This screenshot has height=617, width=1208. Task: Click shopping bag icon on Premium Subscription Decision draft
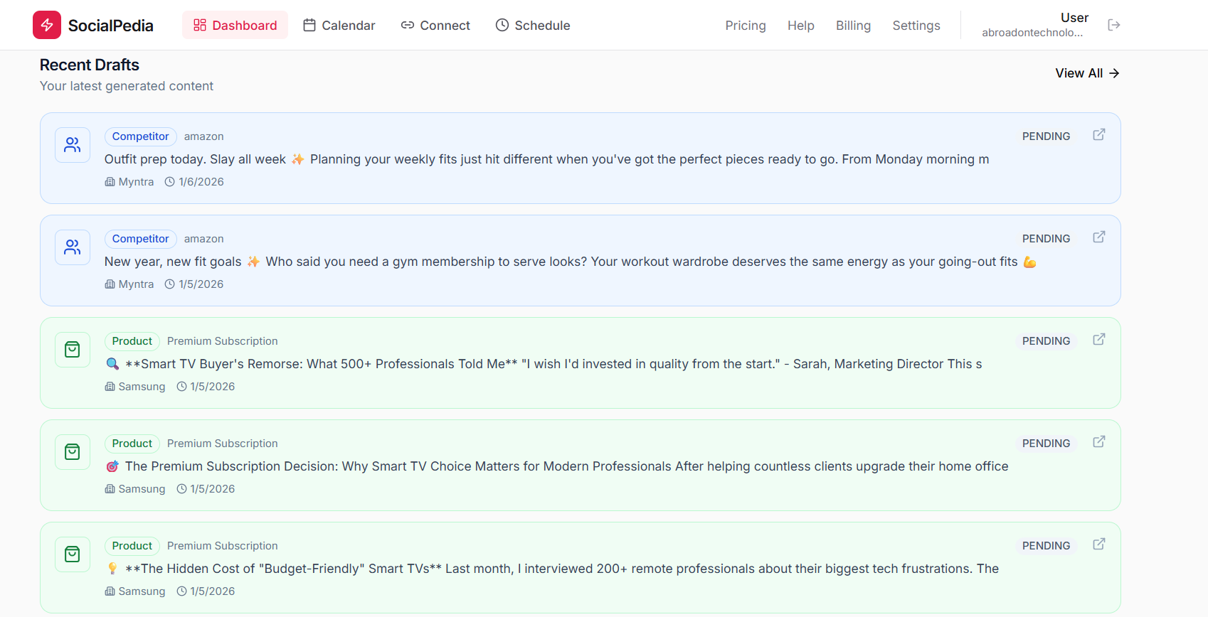click(x=73, y=452)
